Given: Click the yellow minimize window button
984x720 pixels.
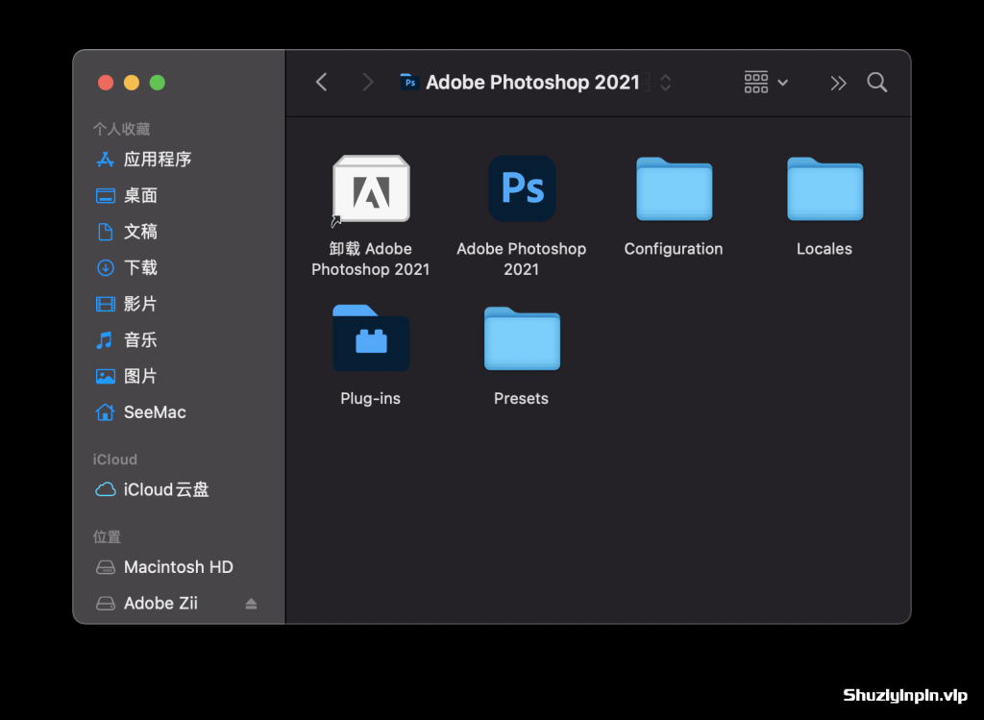Looking at the screenshot, I should pyautogui.click(x=131, y=83).
